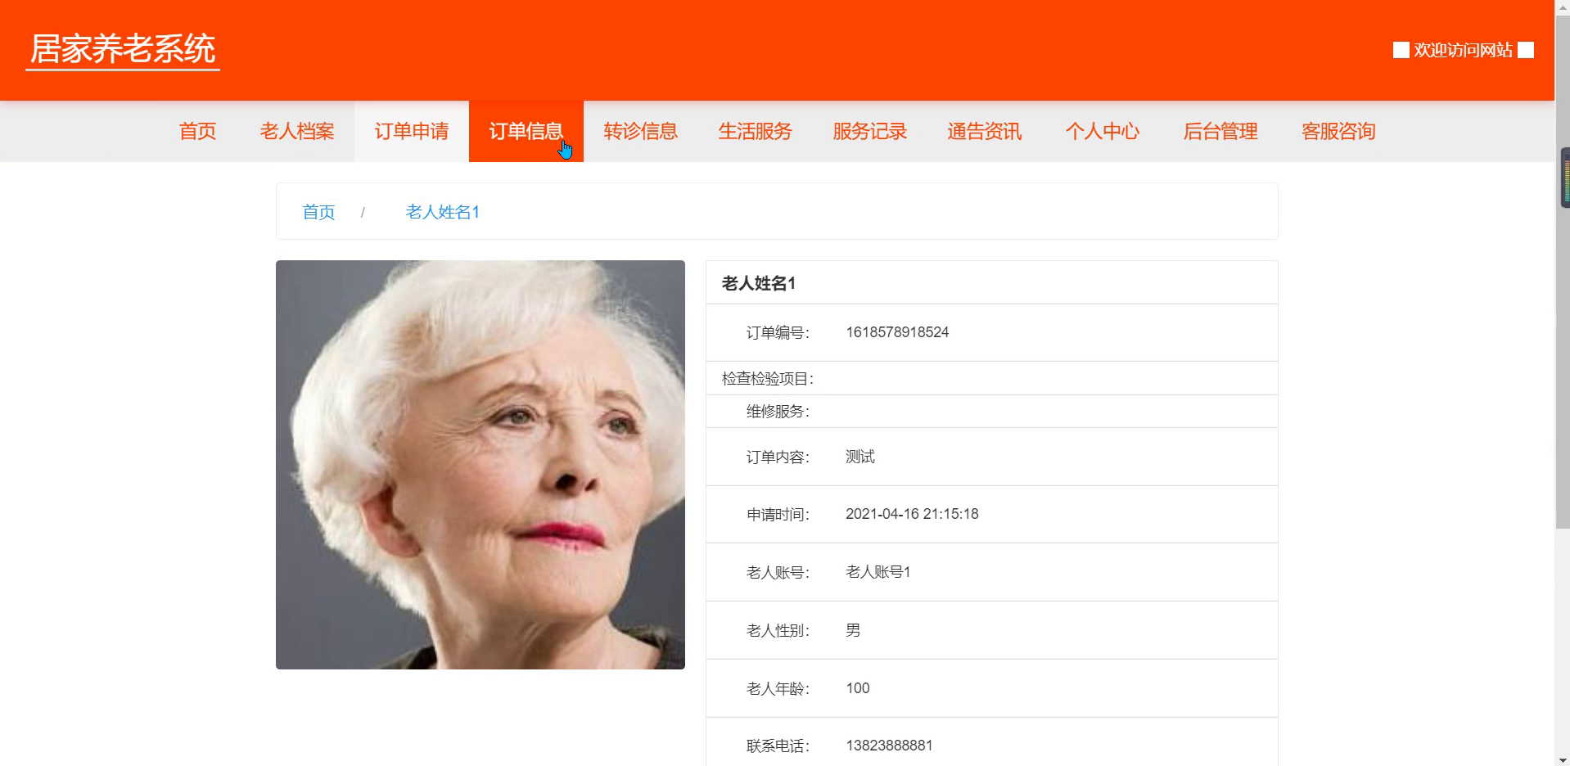Click phone number 13823888881
This screenshot has width=1570, height=766.
(x=889, y=746)
